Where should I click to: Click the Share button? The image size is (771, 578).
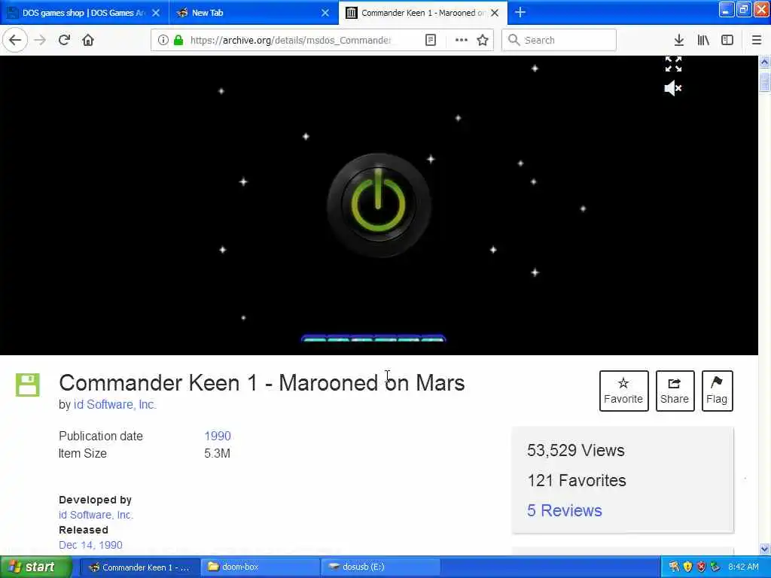[x=675, y=391]
